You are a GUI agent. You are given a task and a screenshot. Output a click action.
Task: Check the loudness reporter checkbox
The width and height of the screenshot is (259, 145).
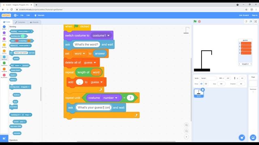(x=11, y=95)
